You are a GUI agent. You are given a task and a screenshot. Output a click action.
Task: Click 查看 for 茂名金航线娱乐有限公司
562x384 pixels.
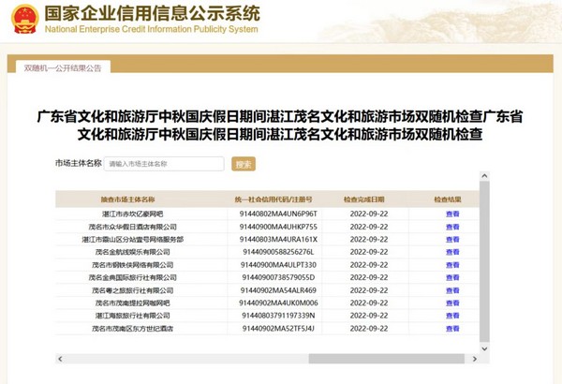pos(452,252)
